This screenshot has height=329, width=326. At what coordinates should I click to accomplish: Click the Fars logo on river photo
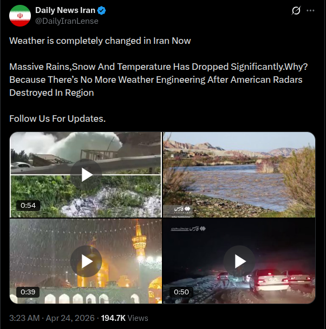(x=182, y=209)
